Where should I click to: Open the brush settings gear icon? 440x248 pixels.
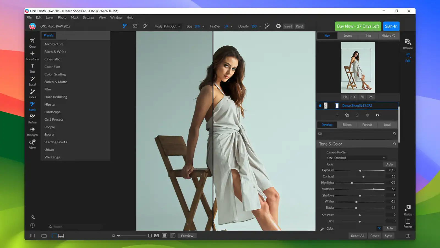(278, 26)
